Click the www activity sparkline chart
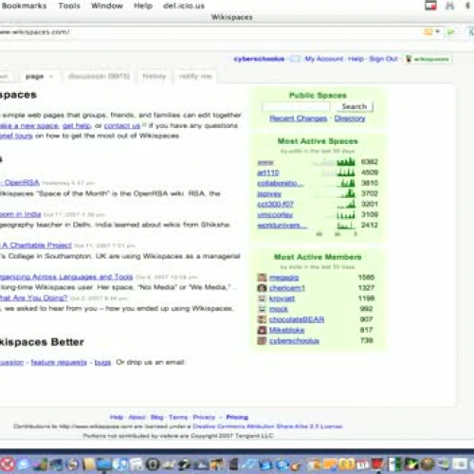The height and width of the screenshot is (474, 474). 334,162
